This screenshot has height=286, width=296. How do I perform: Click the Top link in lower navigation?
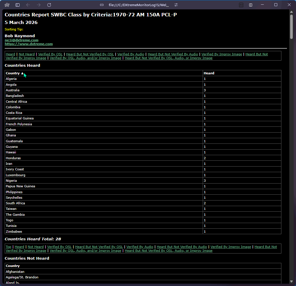(8, 247)
